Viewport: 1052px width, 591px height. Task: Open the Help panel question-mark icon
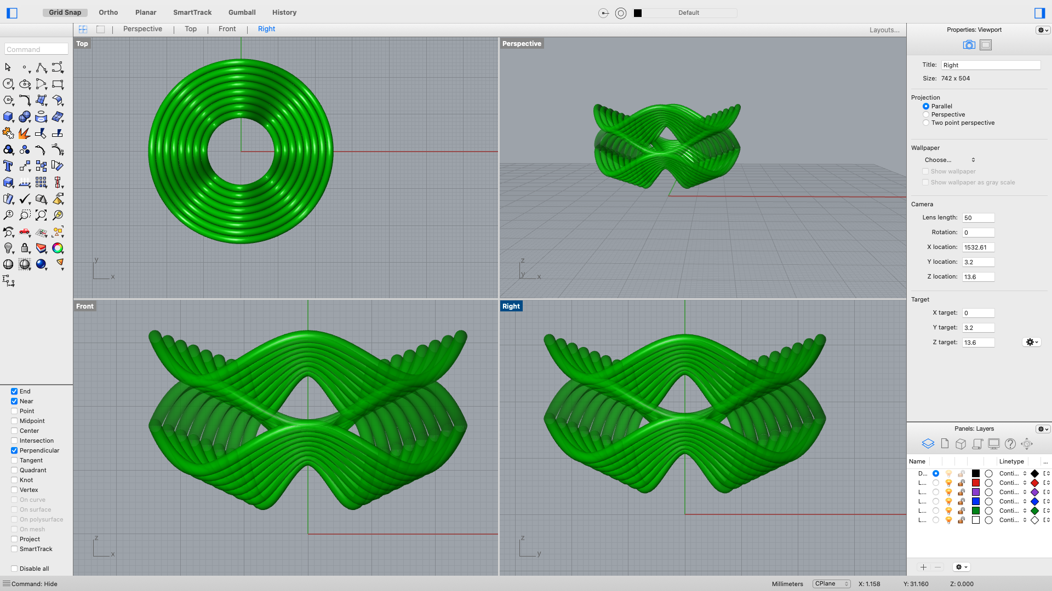point(1010,444)
